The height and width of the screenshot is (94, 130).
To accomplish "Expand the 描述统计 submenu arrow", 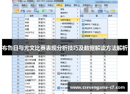I will coord(77,13).
